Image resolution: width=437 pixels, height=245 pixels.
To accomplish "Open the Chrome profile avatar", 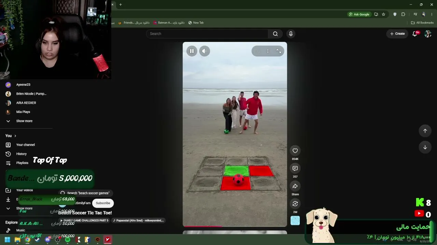I will click(x=424, y=14).
